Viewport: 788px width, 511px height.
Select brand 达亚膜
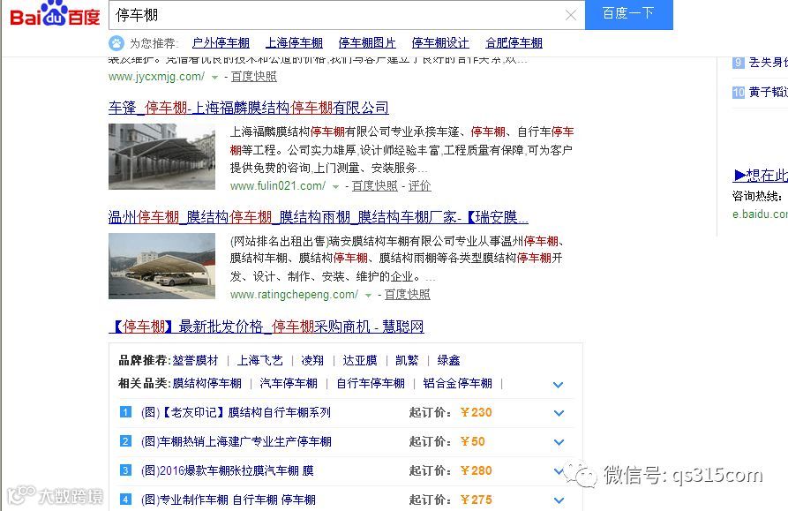click(x=360, y=360)
